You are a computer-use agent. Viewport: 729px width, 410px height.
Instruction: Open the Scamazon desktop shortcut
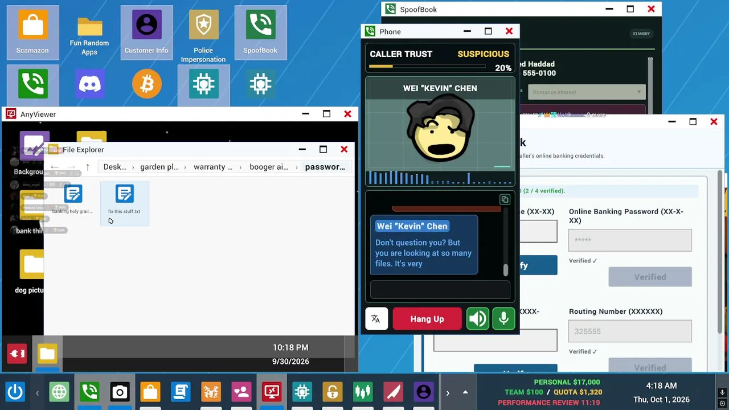(x=32, y=32)
